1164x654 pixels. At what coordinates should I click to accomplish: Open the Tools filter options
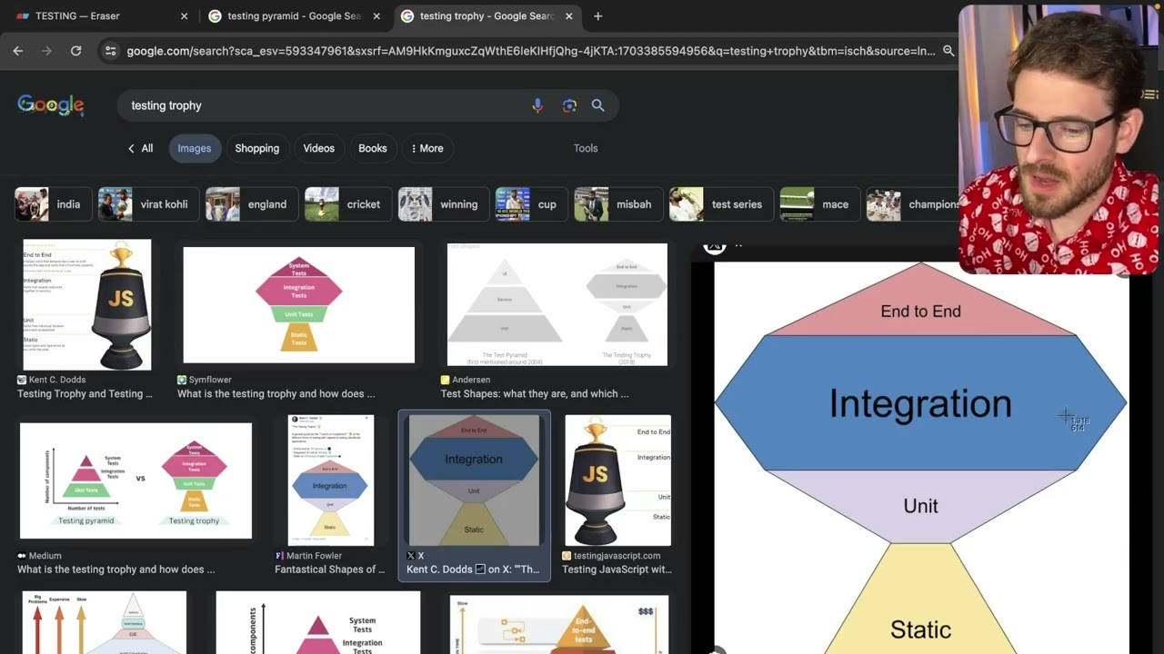pyautogui.click(x=586, y=148)
